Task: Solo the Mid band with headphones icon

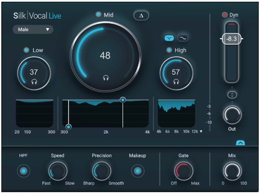Action: pos(106,77)
